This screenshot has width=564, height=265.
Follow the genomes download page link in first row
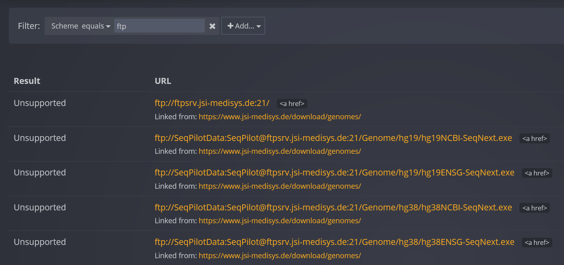pos(280,116)
